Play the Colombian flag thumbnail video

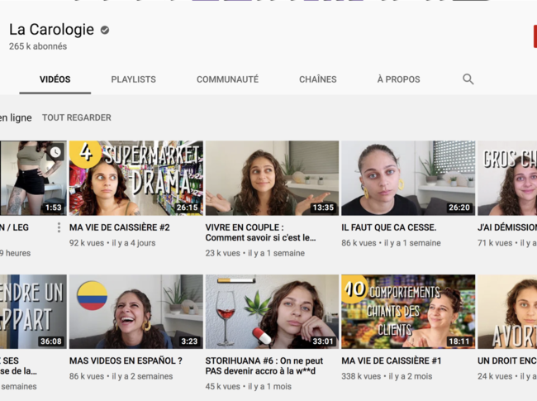(x=136, y=312)
